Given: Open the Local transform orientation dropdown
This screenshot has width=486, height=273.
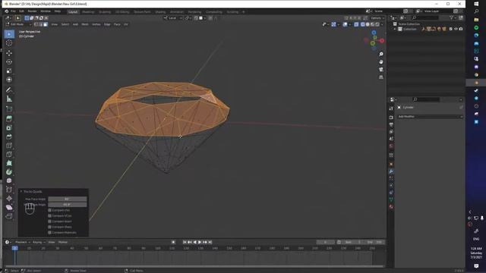Looking at the screenshot, I should point(173,18).
